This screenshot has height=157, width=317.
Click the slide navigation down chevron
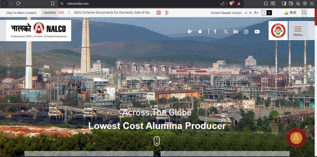9,107
